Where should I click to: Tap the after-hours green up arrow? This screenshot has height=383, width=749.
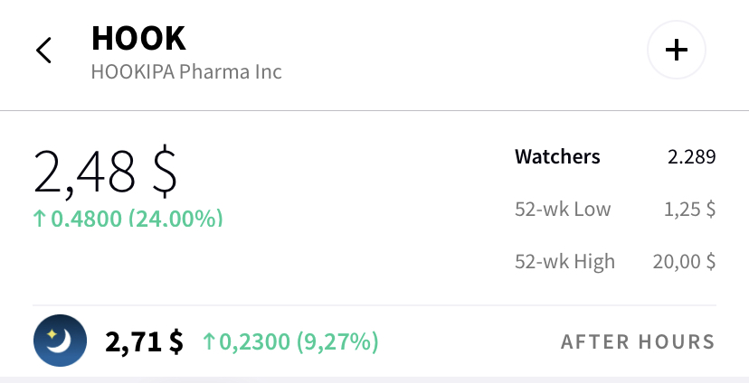coord(209,341)
